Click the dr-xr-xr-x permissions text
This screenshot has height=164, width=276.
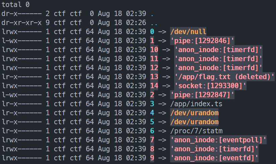point(22,23)
